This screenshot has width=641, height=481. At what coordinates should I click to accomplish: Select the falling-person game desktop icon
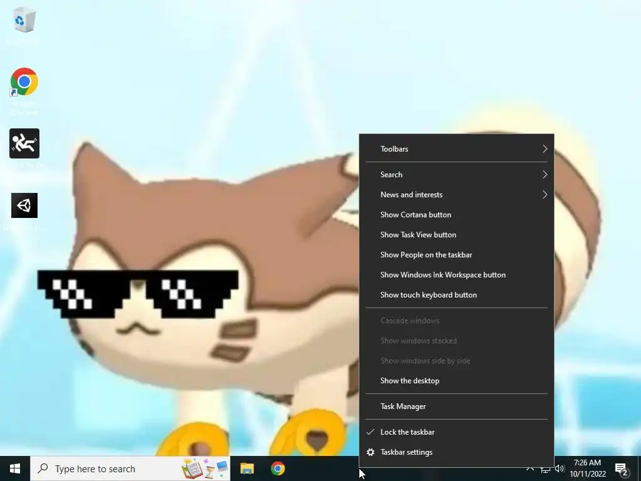pos(24,143)
